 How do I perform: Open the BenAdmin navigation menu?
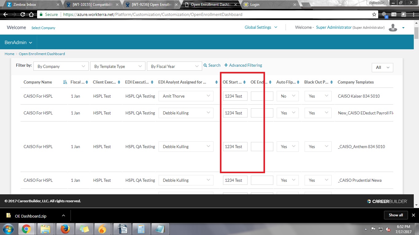click(18, 43)
